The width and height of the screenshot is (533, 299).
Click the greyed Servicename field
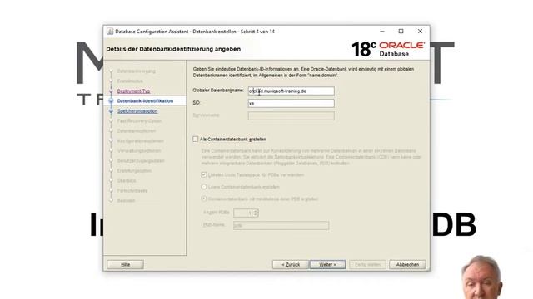(x=291, y=116)
